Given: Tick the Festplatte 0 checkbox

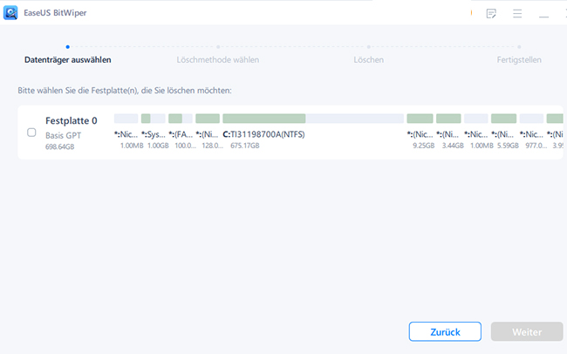Looking at the screenshot, I should tap(32, 133).
